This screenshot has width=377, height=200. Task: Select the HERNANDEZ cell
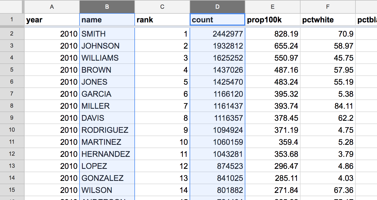click(107, 154)
